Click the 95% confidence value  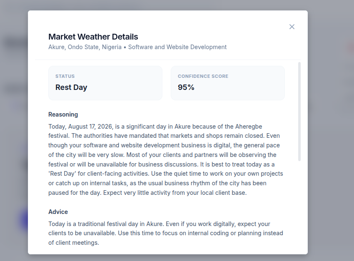[x=186, y=87]
